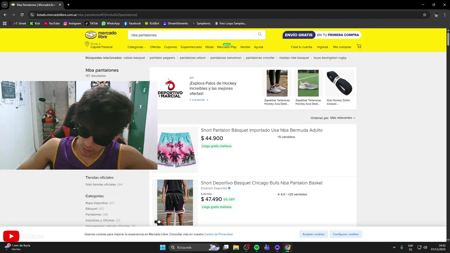450x253 pixels.
Task: Click Aceptar cookies button
Action: 314,234
